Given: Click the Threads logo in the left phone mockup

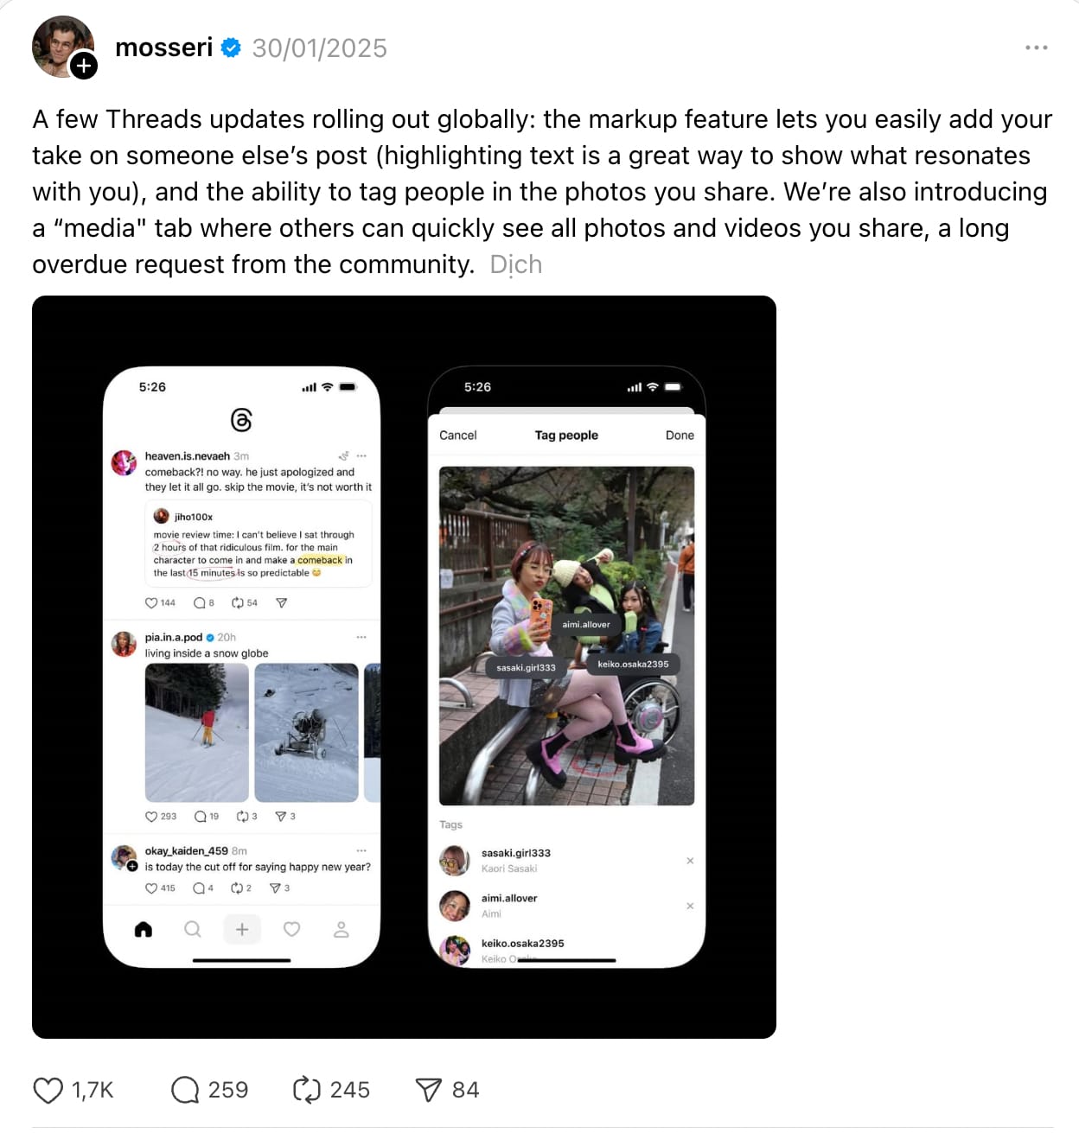Looking at the screenshot, I should coord(241,420).
